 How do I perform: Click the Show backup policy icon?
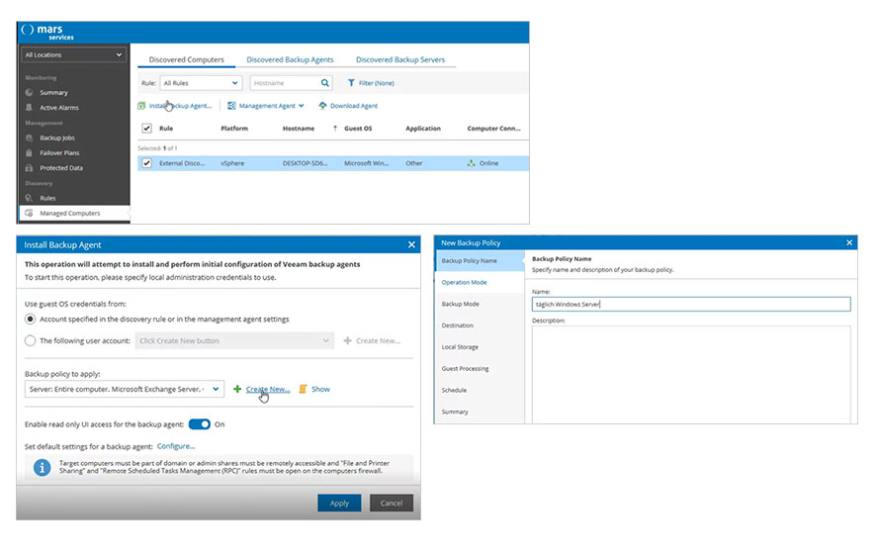(x=304, y=390)
